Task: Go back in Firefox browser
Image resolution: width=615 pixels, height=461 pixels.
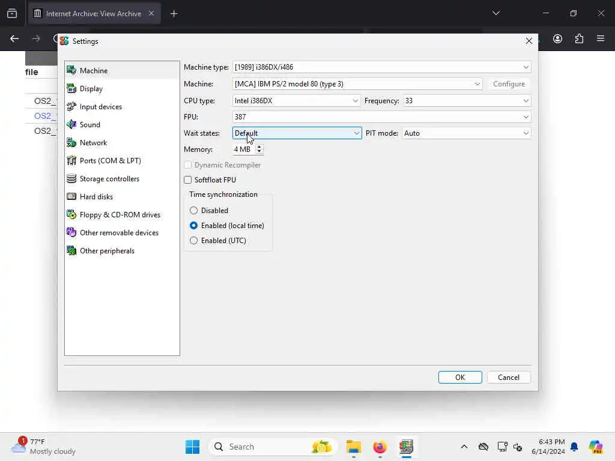Action: pos(14,38)
